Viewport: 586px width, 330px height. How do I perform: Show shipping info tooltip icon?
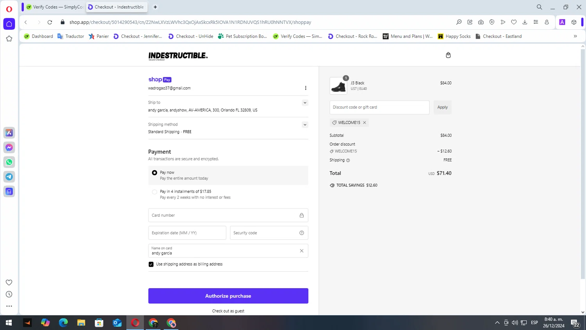click(x=348, y=160)
